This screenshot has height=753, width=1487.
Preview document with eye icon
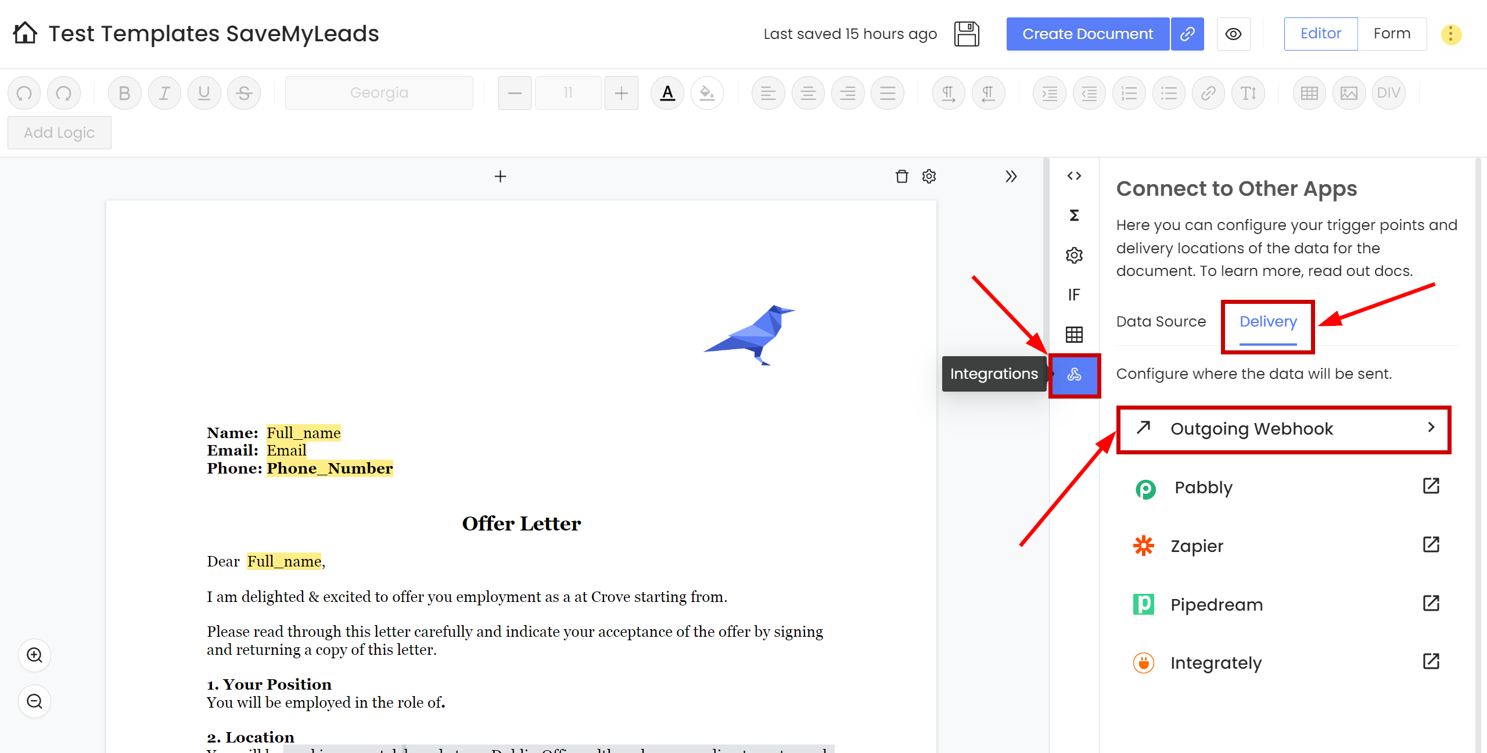pos(1233,34)
